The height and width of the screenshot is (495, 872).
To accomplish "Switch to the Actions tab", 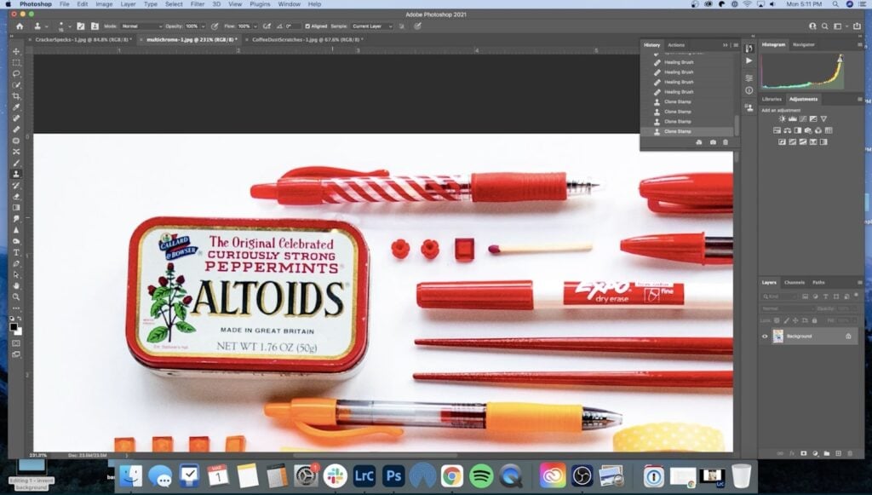I will tap(676, 45).
